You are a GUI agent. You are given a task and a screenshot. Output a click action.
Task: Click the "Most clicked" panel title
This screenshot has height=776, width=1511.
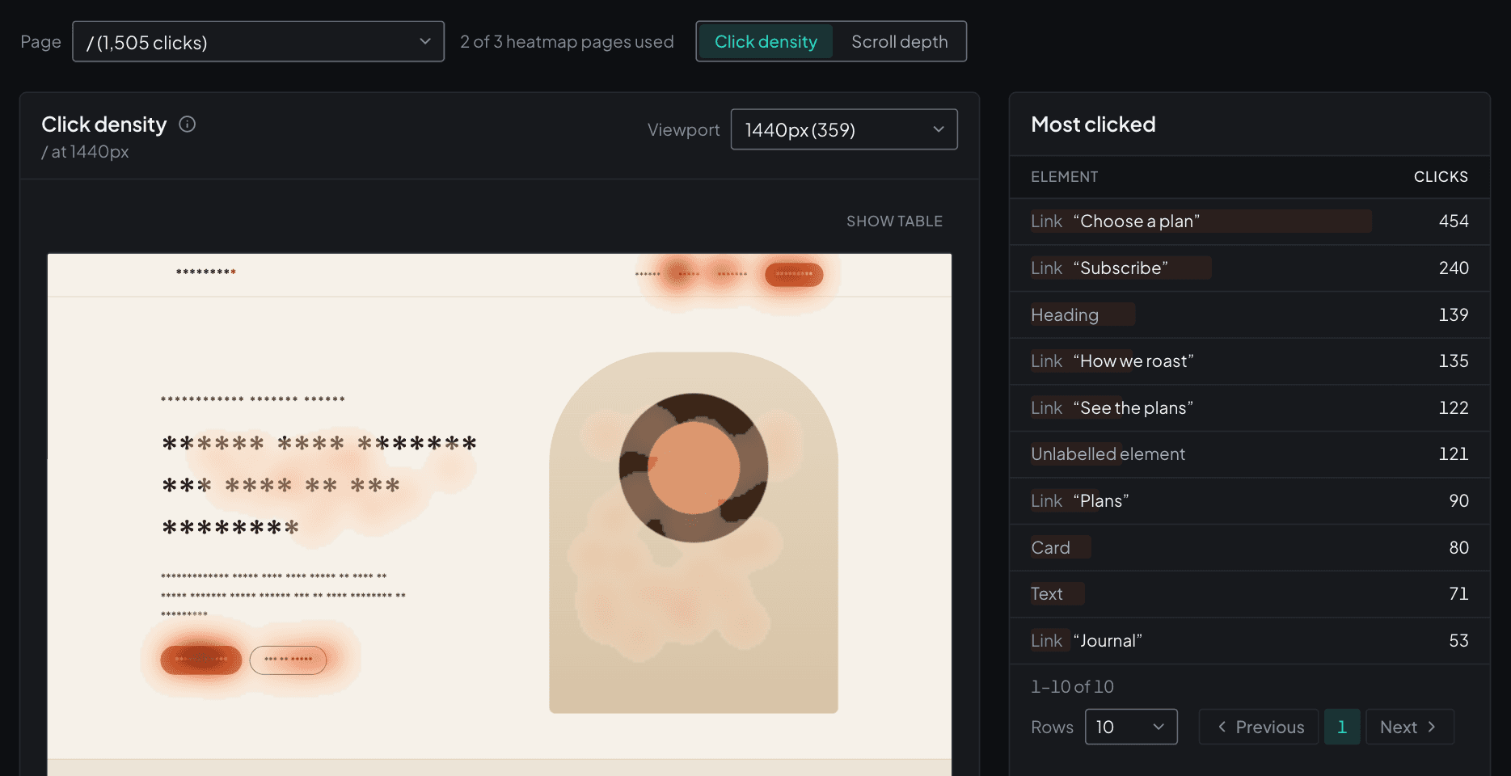(1093, 124)
